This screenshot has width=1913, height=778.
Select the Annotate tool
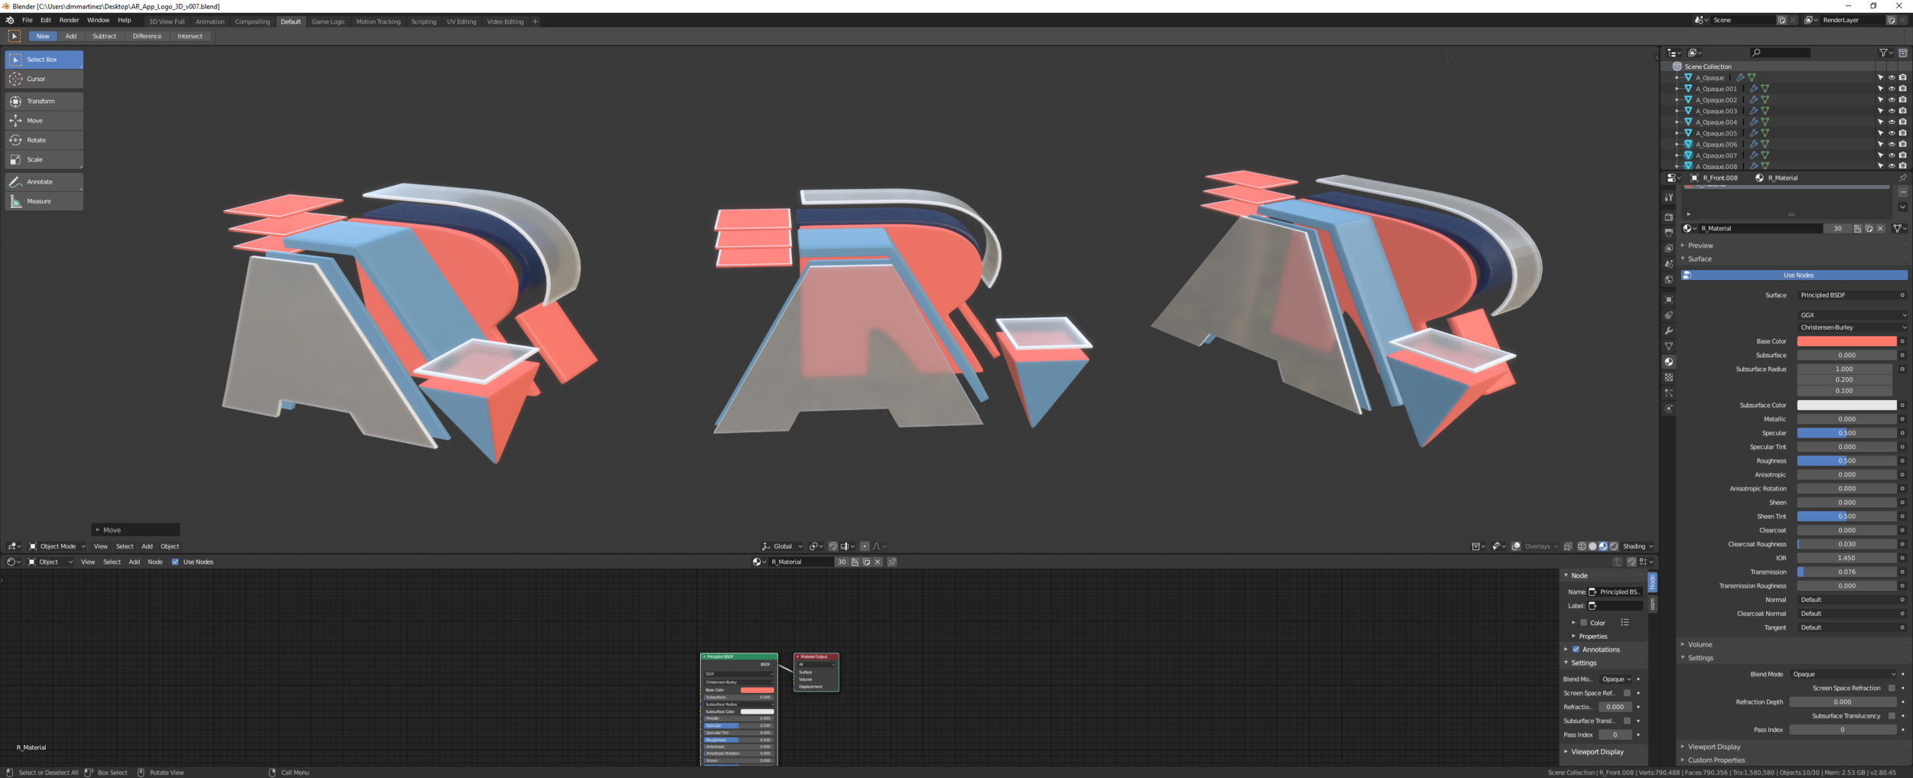tap(36, 181)
